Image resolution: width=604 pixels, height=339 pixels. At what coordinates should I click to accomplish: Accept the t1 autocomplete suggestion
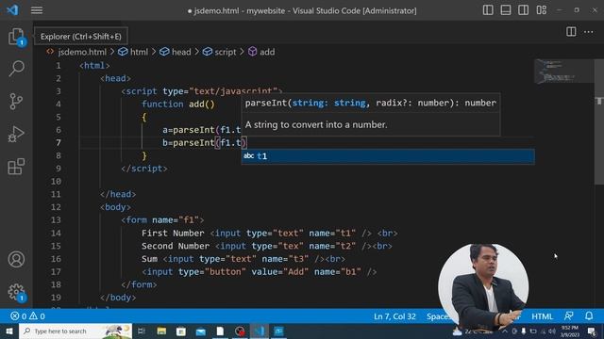pyautogui.click(x=388, y=156)
